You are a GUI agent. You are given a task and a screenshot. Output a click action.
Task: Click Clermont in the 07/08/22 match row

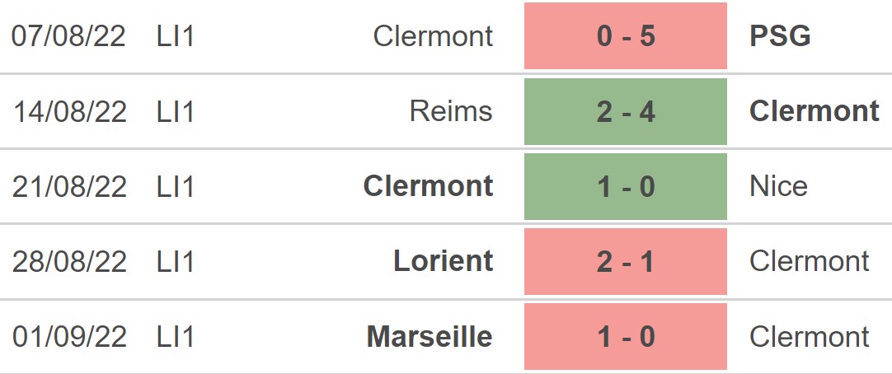click(433, 36)
